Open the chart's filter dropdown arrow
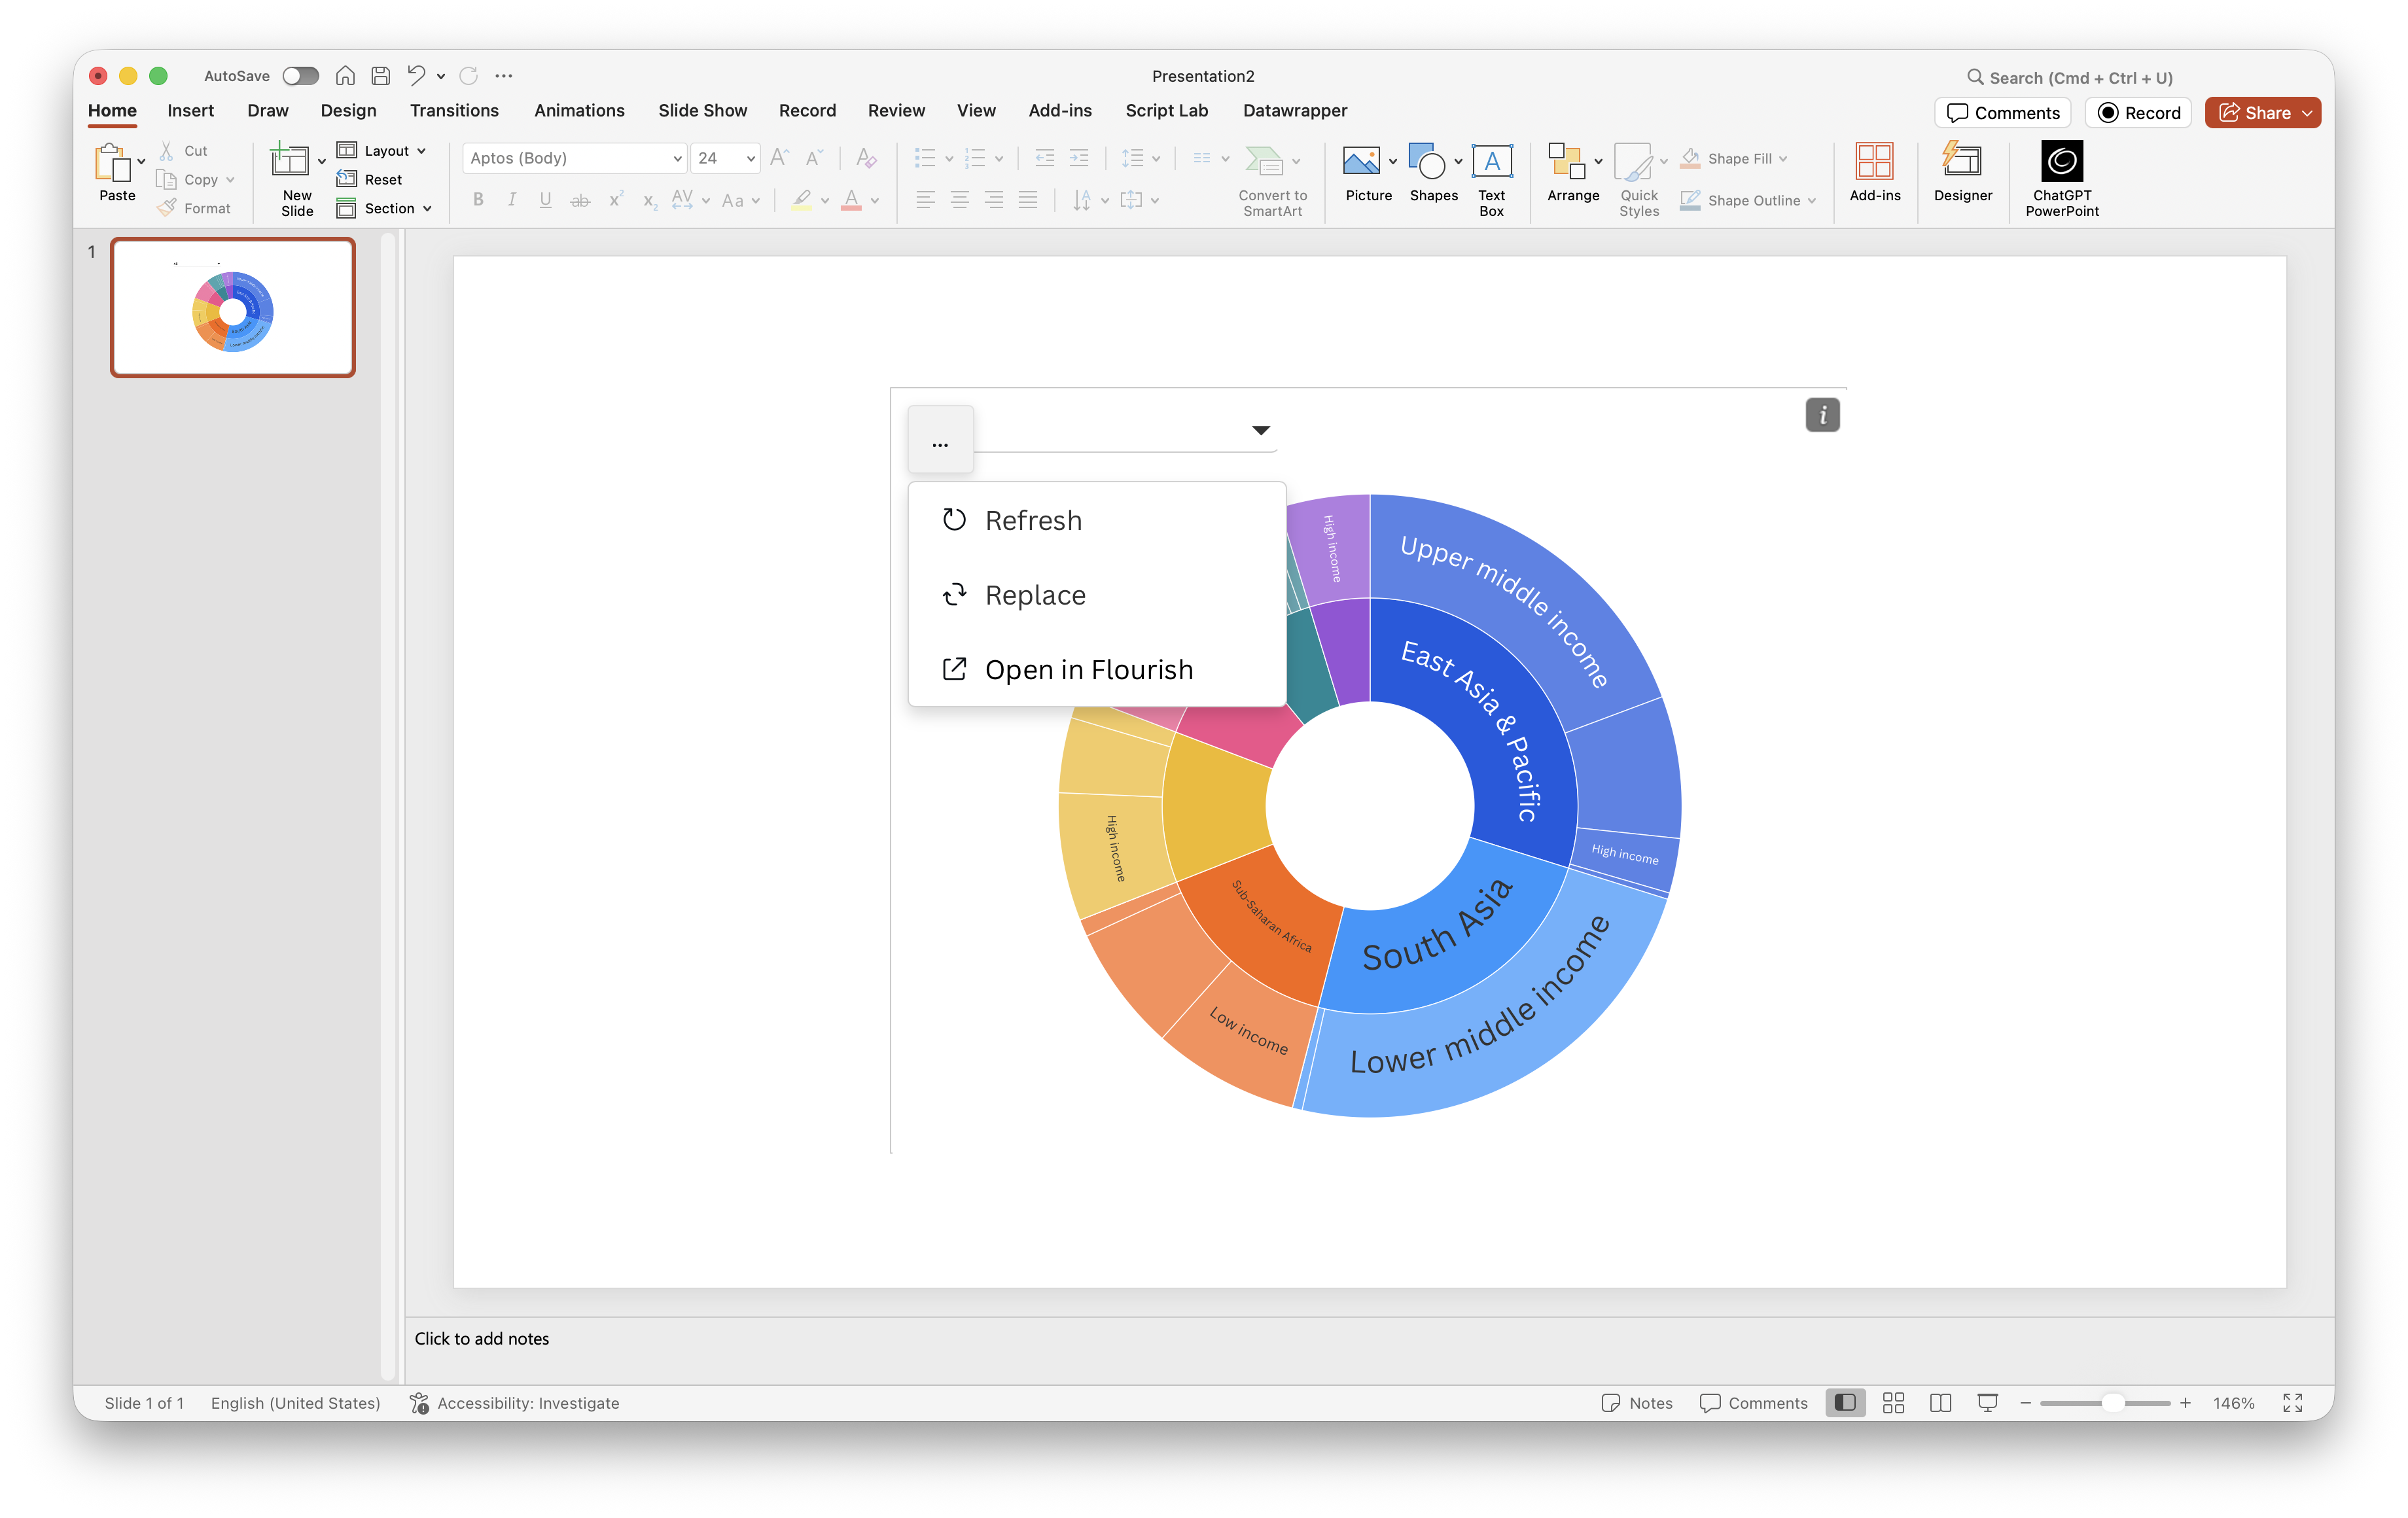2408x1518 pixels. tap(1260, 430)
